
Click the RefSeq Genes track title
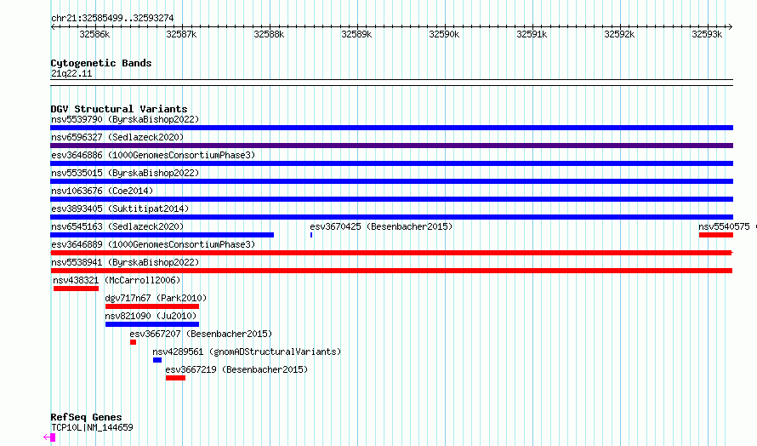point(86,417)
